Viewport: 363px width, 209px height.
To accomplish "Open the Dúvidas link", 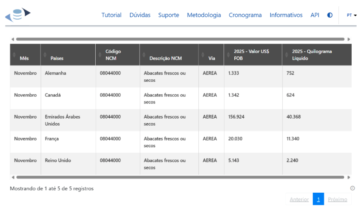I will pyautogui.click(x=140, y=15).
